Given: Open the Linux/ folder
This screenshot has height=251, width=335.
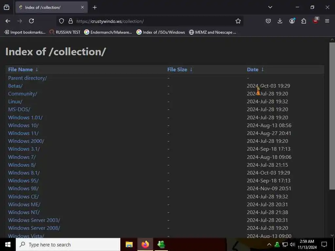Looking at the screenshot, I should click(x=15, y=102).
